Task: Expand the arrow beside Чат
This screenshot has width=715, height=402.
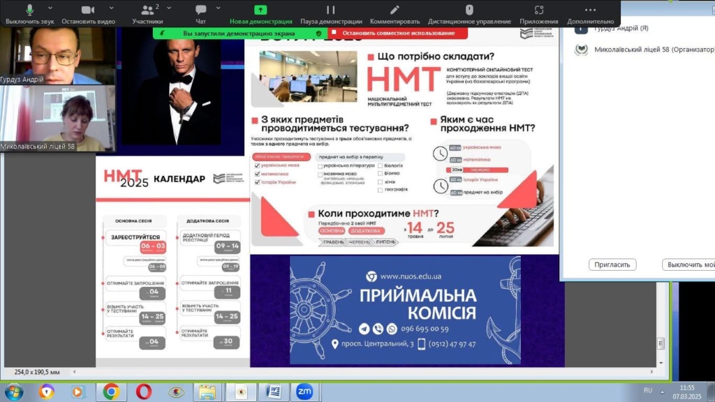Action: pos(218,8)
